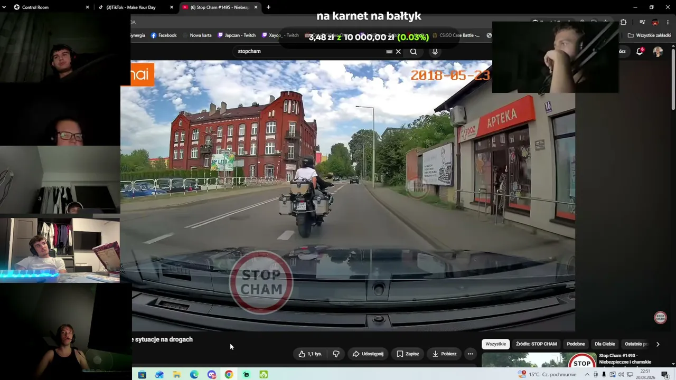676x380 pixels.
Task: Open the Nowa karta bookmark
Action: tap(196, 35)
